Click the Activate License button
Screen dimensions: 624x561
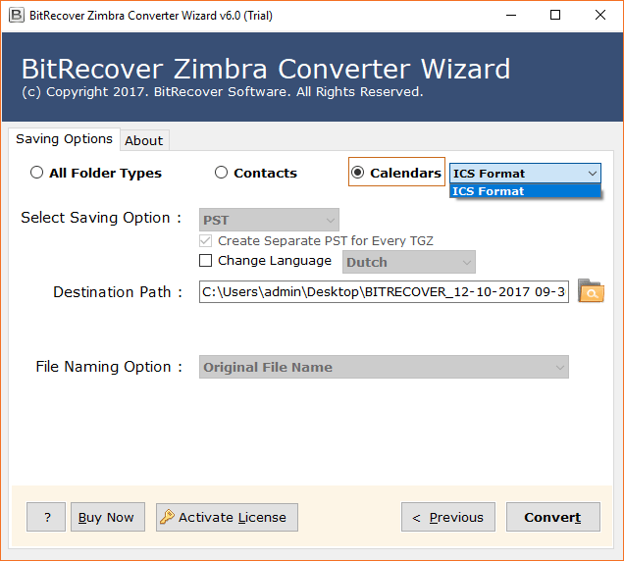click(227, 517)
